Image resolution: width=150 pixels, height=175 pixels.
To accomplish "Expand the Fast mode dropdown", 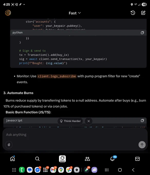I will tap(75, 13).
